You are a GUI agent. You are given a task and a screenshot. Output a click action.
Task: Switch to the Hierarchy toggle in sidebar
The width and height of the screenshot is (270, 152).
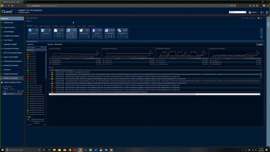click(12, 89)
